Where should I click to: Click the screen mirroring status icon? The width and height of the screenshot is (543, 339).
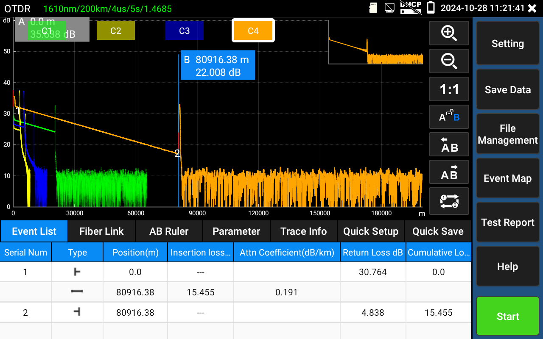389,8
